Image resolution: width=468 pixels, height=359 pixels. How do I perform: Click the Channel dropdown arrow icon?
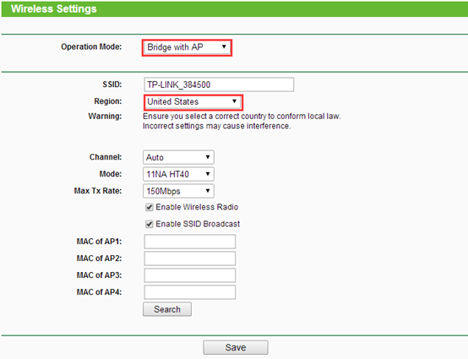[208, 157]
